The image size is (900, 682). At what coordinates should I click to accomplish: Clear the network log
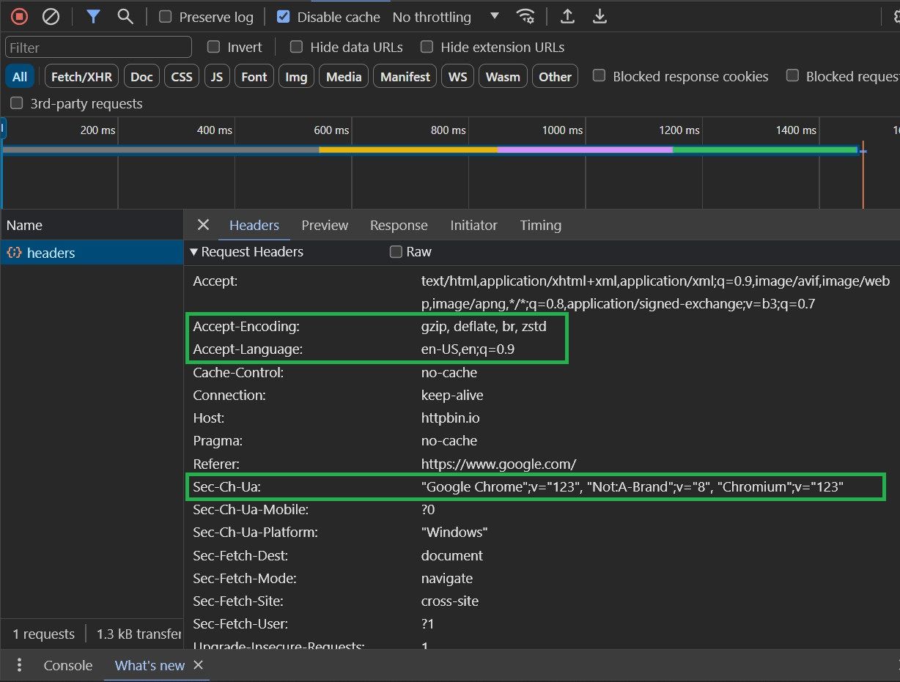click(51, 16)
